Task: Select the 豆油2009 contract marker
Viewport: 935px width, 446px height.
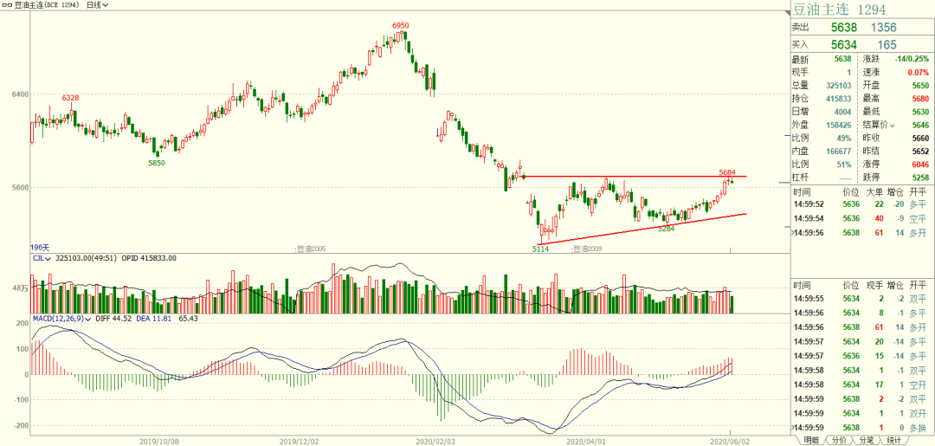Action: click(585, 249)
